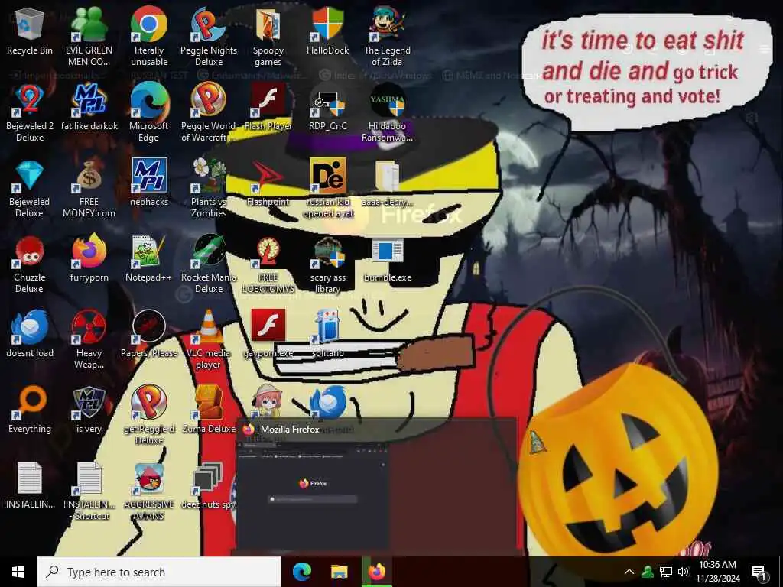Open the Papers, Please shortcut
This screenshot has height=587, width=783.
(149, 335)
